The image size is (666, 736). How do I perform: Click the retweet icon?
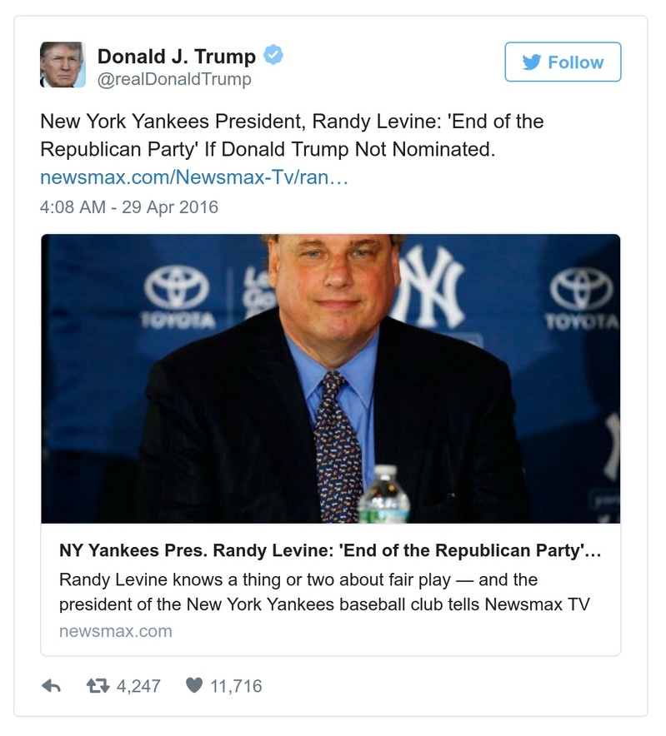[x=98, y=684]
